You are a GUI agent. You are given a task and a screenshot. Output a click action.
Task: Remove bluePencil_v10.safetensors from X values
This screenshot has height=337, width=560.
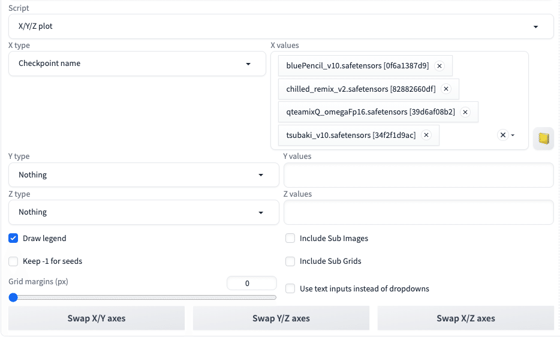pyautogui.click(x=439, y=66)
